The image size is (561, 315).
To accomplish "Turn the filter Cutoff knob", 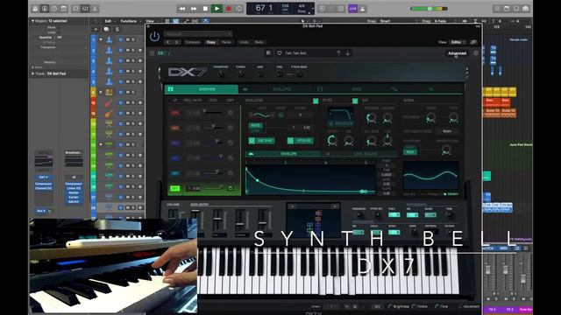I will tap(332, 140).
